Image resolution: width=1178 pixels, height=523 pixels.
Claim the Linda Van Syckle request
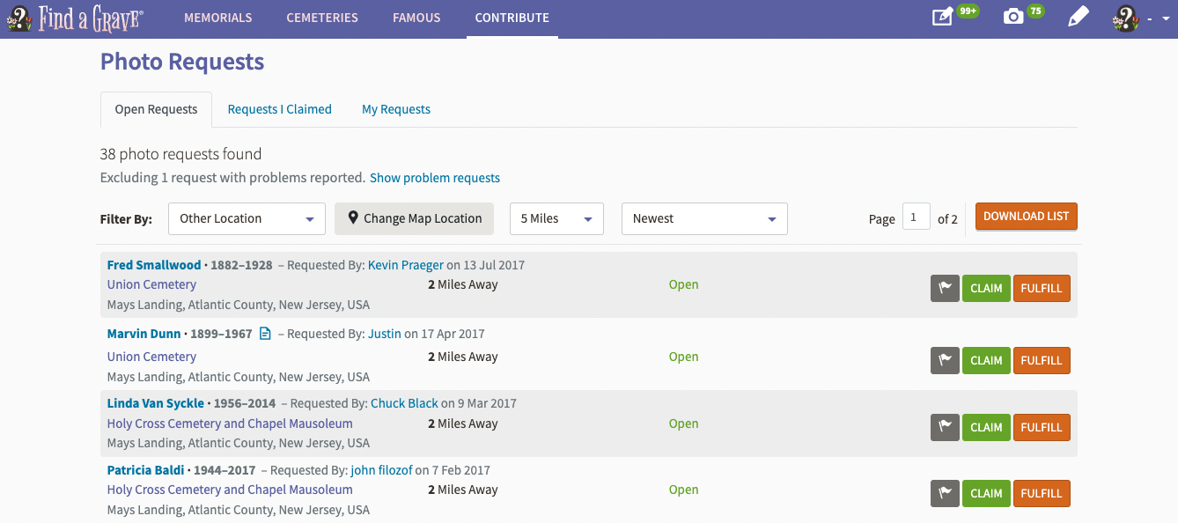[x=986, y=427]
